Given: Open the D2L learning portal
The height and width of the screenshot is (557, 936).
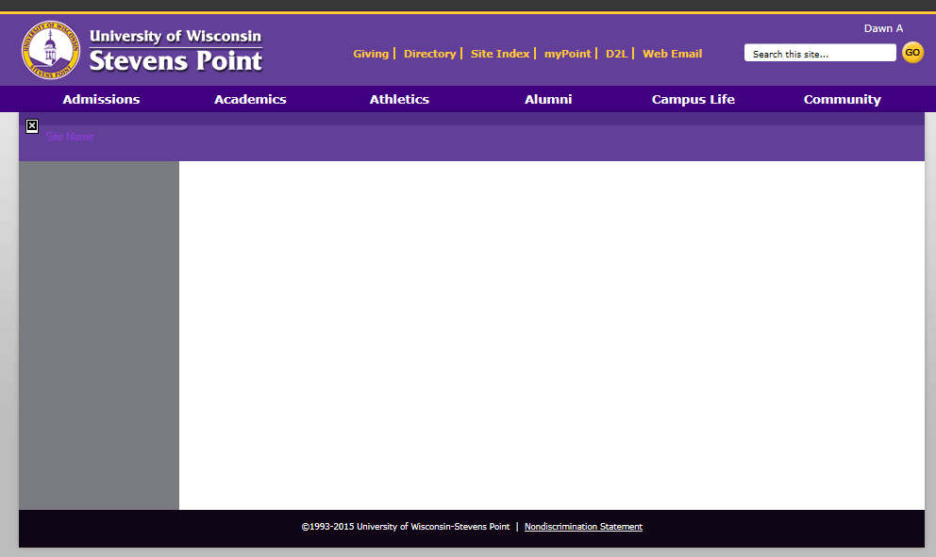Looking at the screenshot, I should coord(615,54).
